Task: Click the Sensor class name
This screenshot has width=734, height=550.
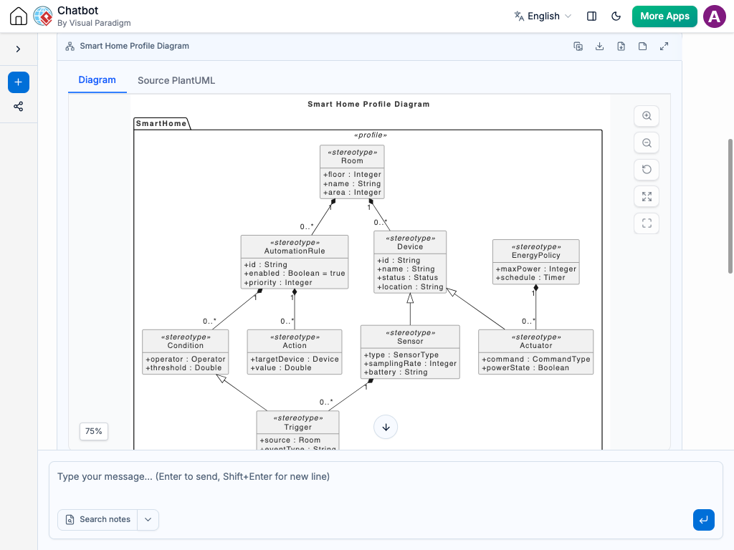Action: [410, 342]
